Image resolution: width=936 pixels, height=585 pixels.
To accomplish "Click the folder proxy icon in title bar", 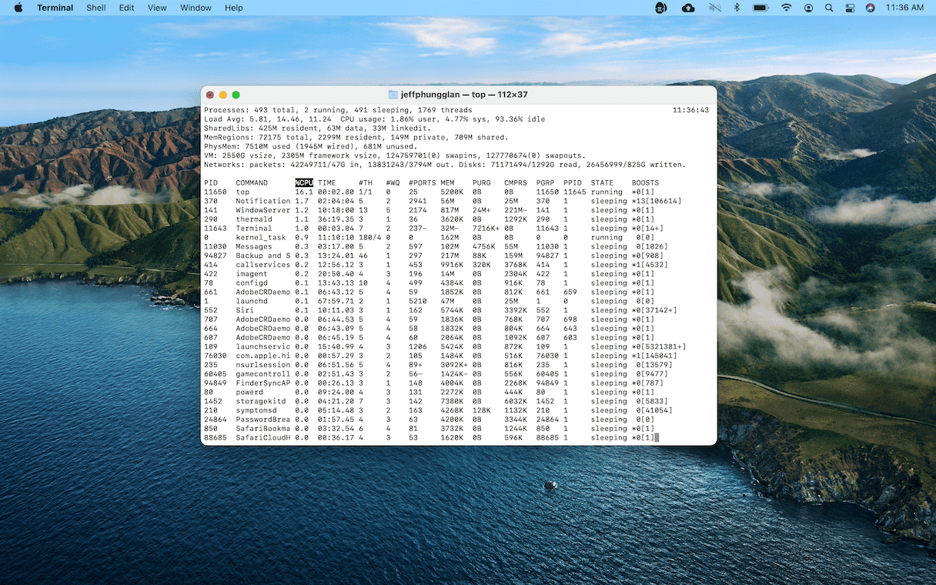I will pyautogui.click(x=393, y=95).
